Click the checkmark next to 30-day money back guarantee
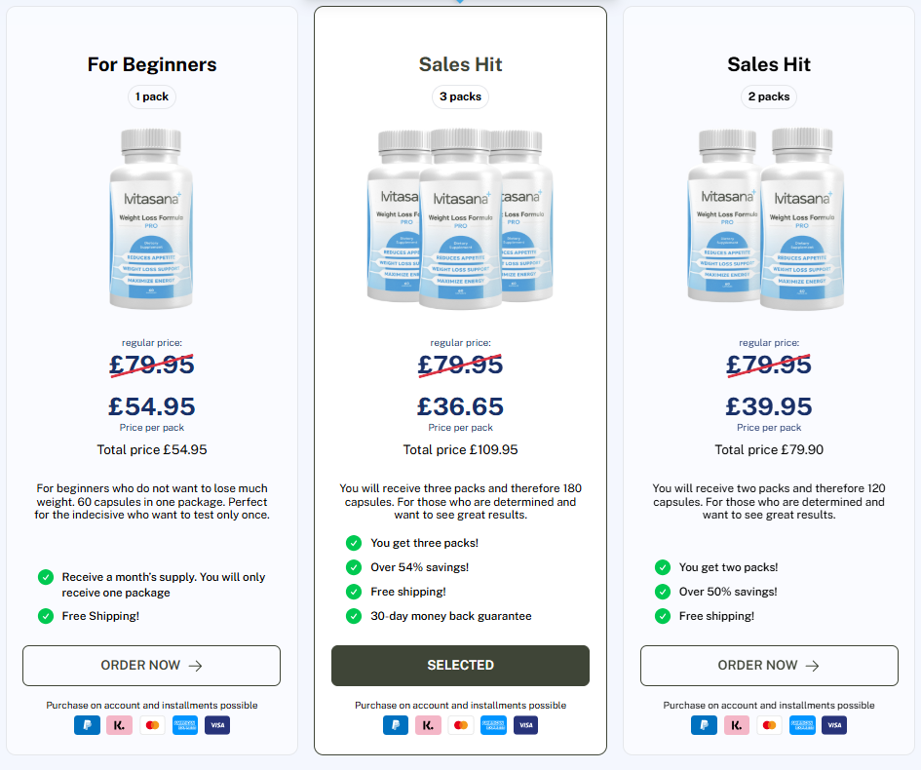The height and width of the screenshot is (770, 921). 353,616
